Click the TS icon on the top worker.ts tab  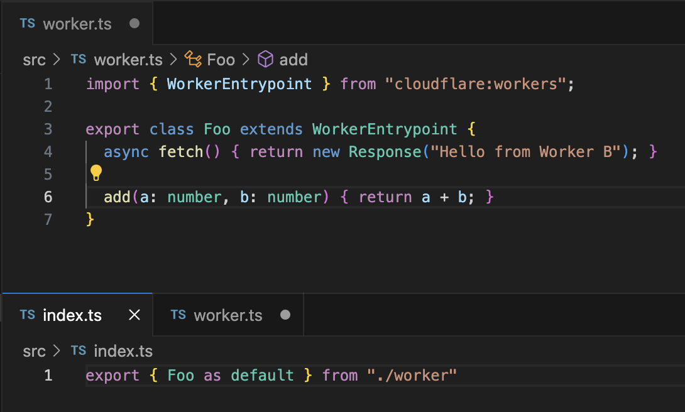[28, 24]
